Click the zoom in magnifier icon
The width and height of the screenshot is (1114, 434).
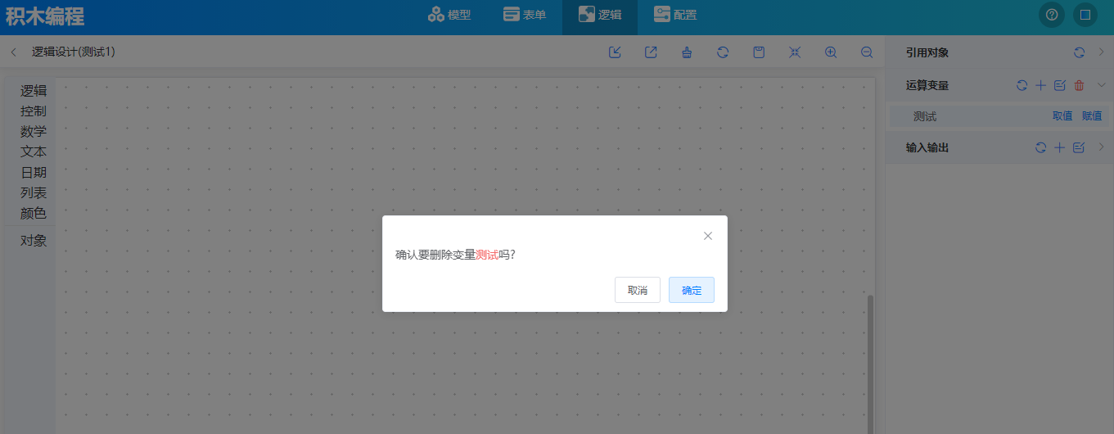click(831, 52)
